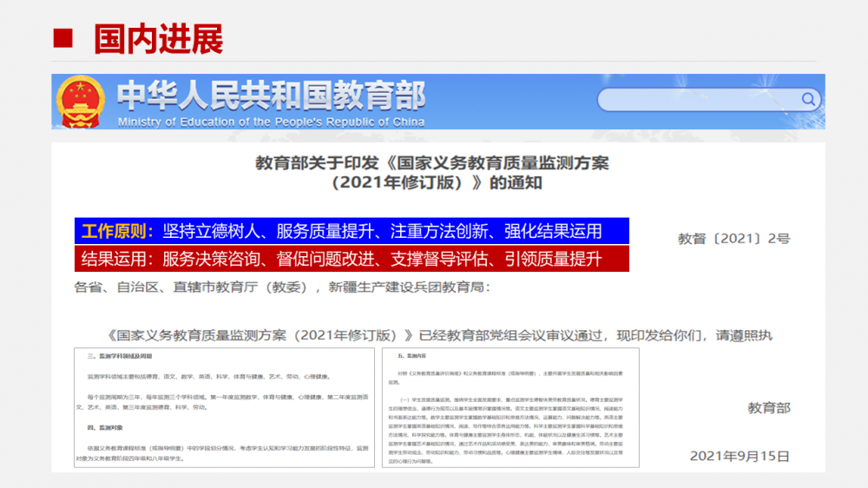The image size is (868, 488).
Task: Click the national emblem logo
Action: (81, 102)
